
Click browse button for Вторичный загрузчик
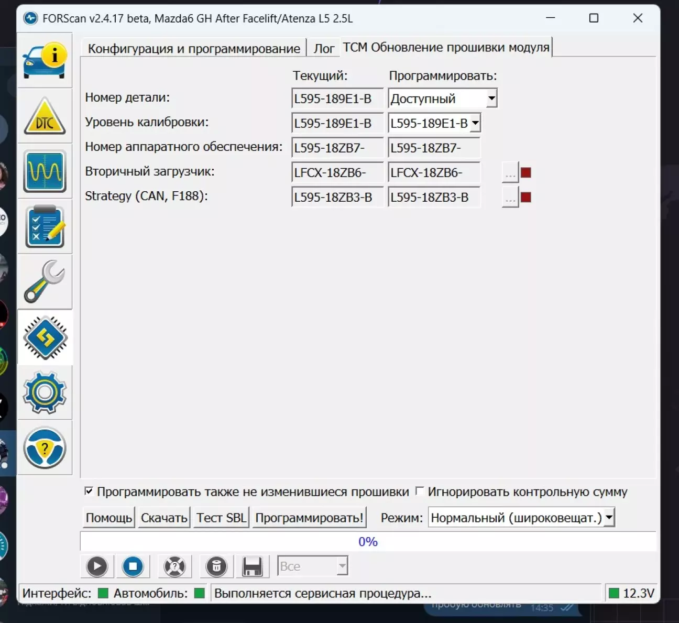pyautogui.click(x=510, y=172)
